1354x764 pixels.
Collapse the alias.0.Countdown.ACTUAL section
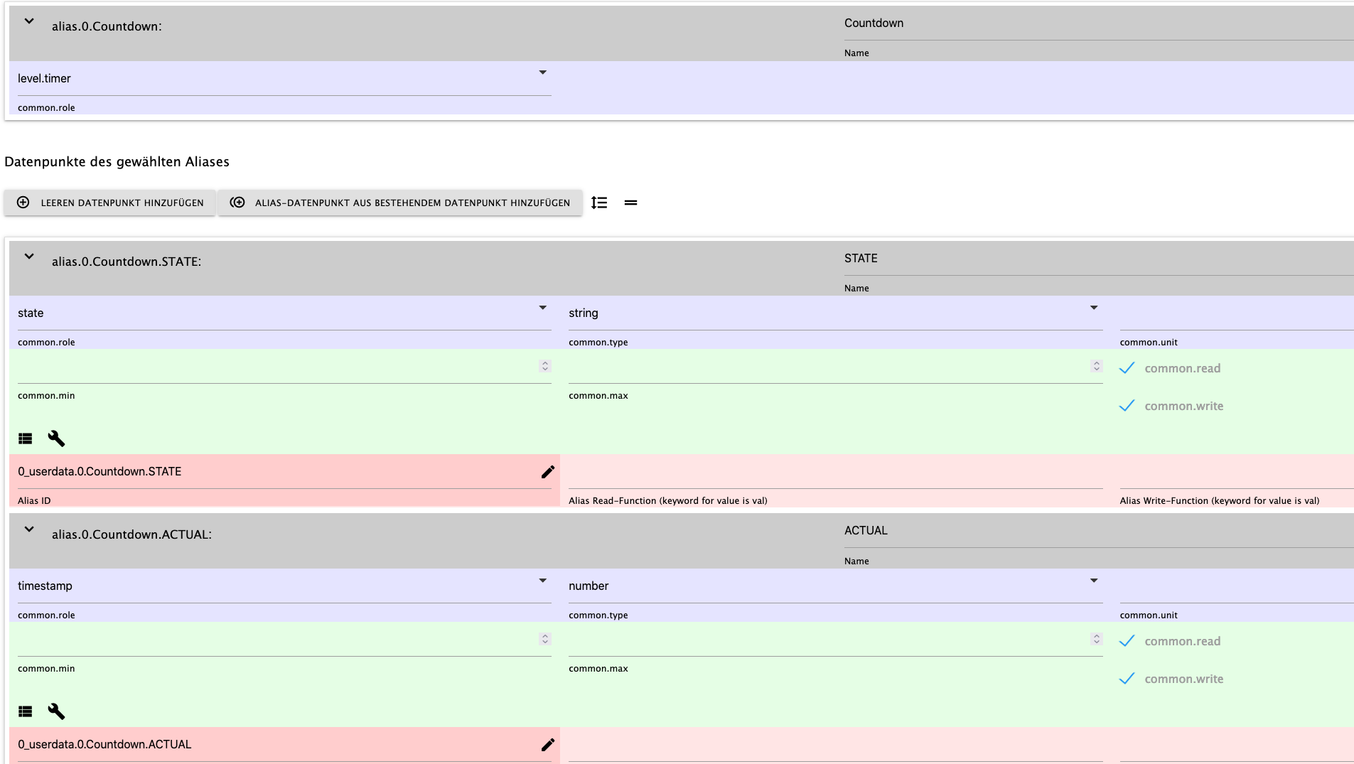click(29, 529)
